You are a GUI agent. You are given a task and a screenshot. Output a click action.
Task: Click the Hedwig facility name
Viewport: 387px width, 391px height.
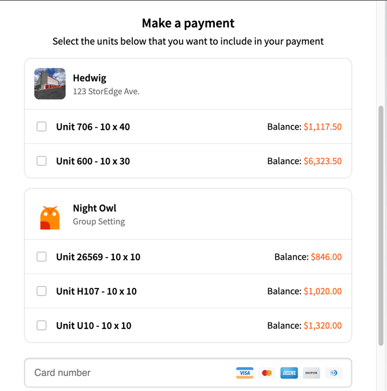tap(90, 78)
